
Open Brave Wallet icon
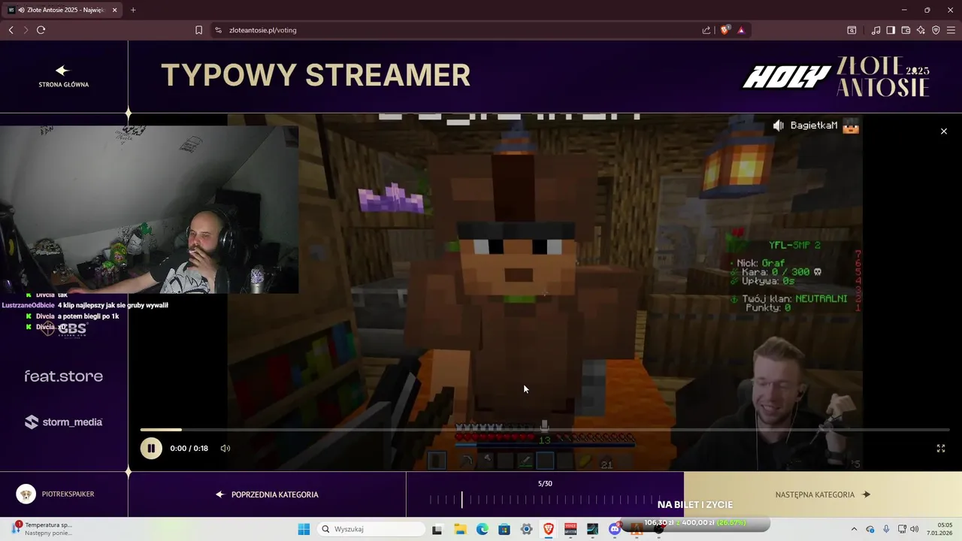click(906, 30)
